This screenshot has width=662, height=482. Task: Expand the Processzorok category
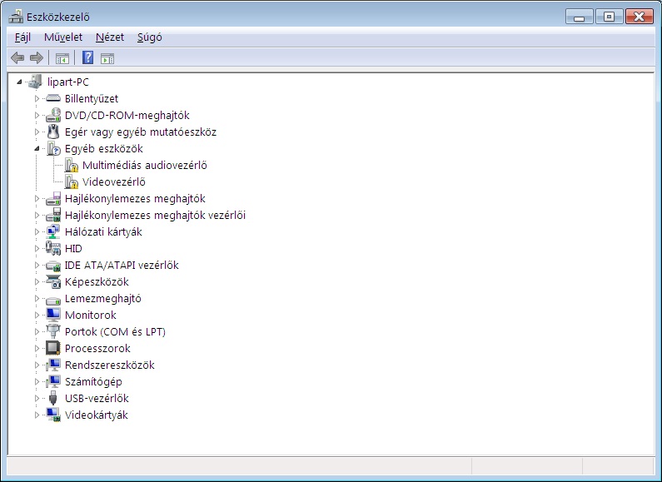pyautogui.click(x=37, y=348)
